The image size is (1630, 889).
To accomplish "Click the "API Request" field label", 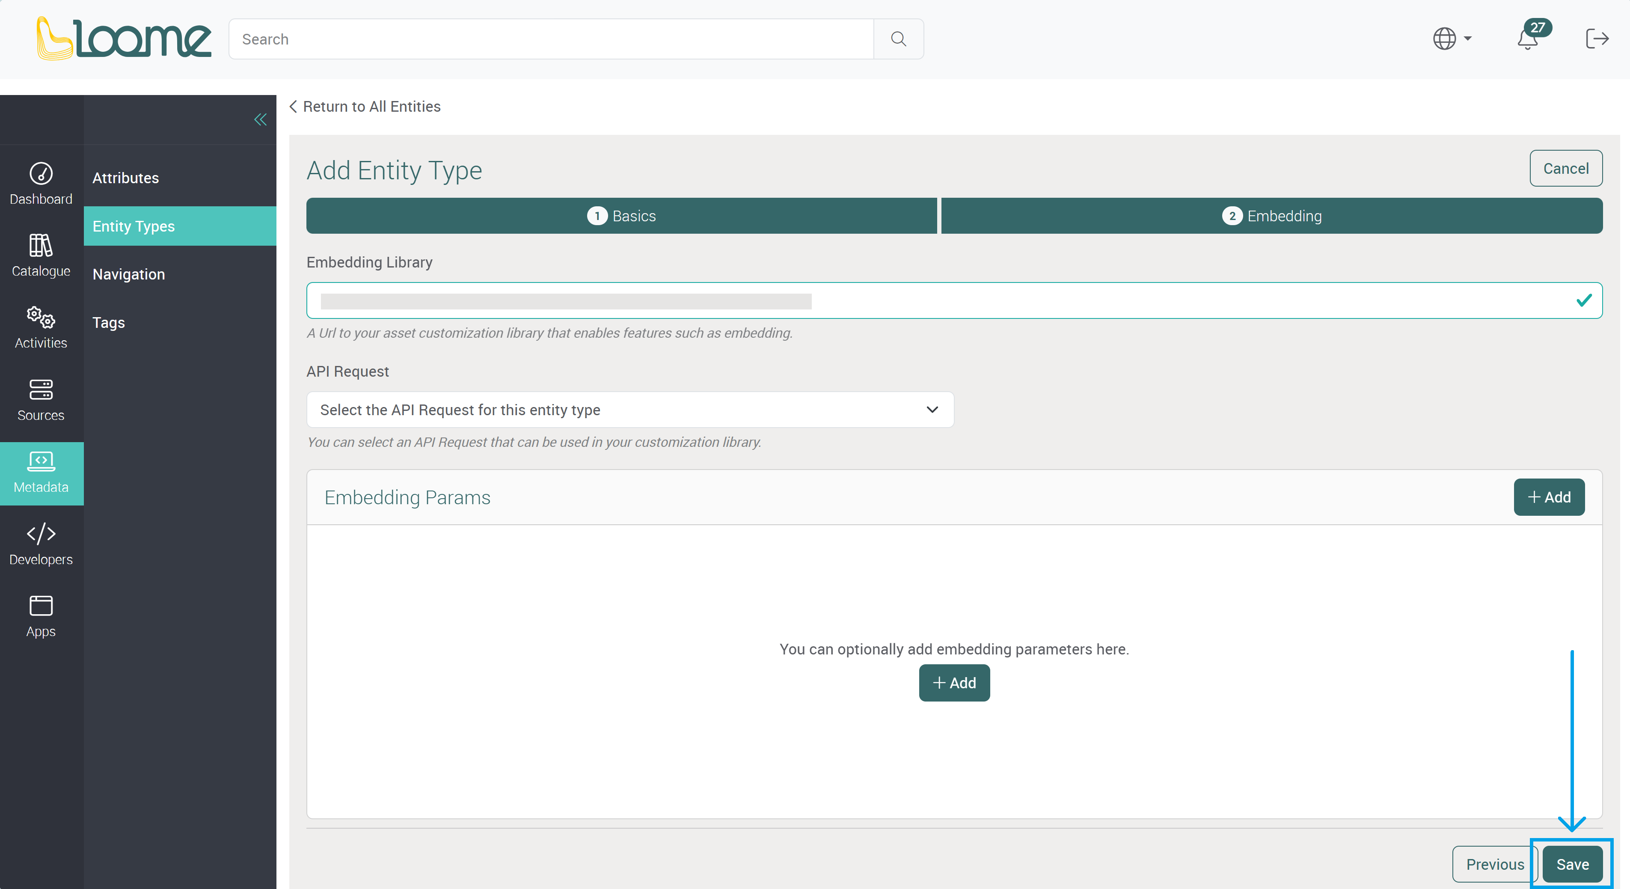I will (x=347, y=372).
